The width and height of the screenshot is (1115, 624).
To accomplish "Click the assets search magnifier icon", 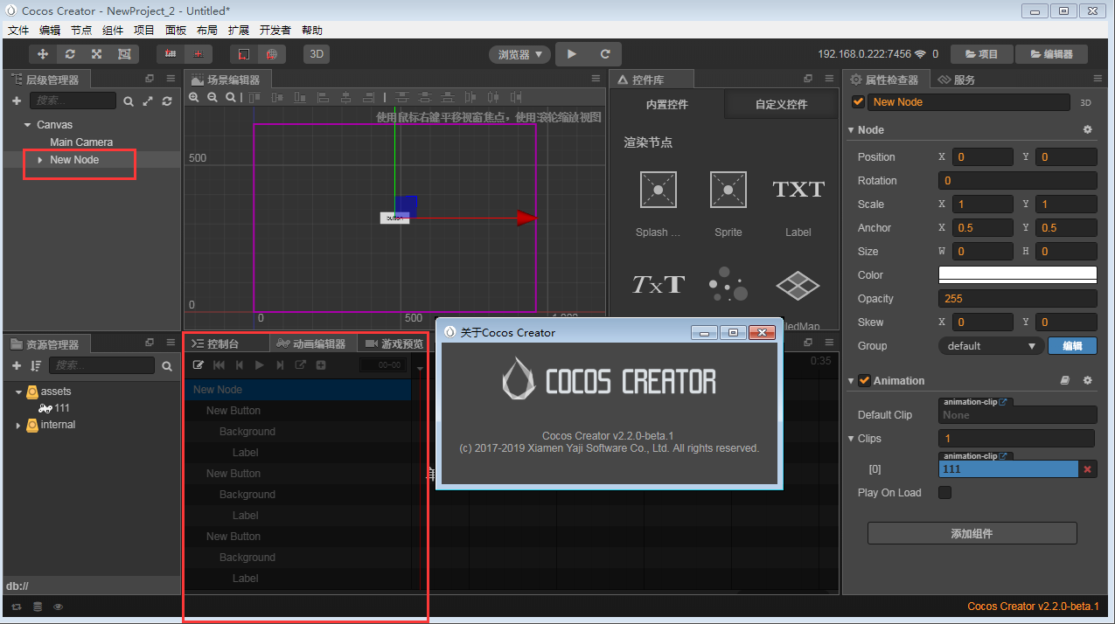I will pyautogui.click(x=167, y=365).
